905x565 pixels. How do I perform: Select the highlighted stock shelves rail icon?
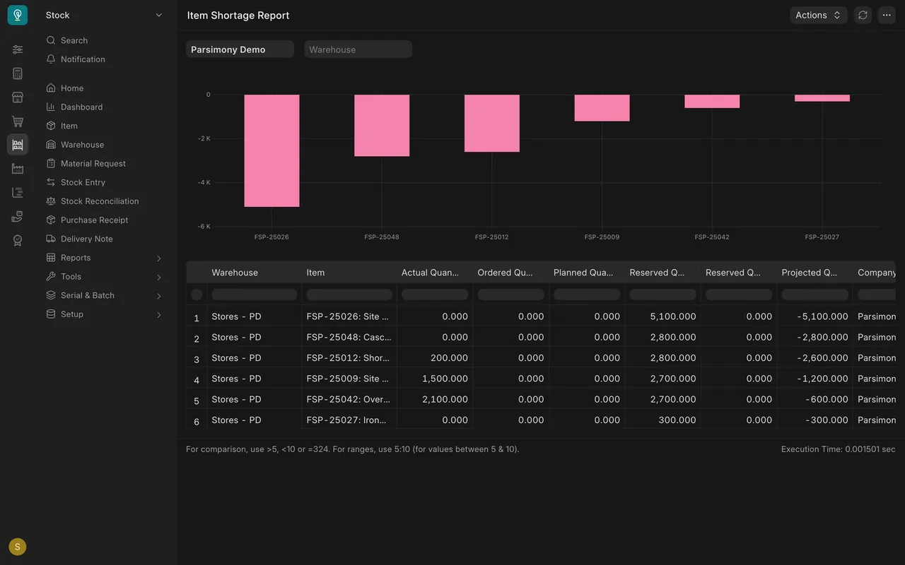[18, 145]
